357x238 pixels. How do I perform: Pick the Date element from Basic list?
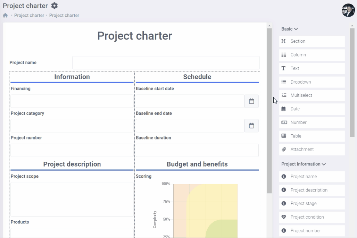pyautogui.click(x=295, y=109)
